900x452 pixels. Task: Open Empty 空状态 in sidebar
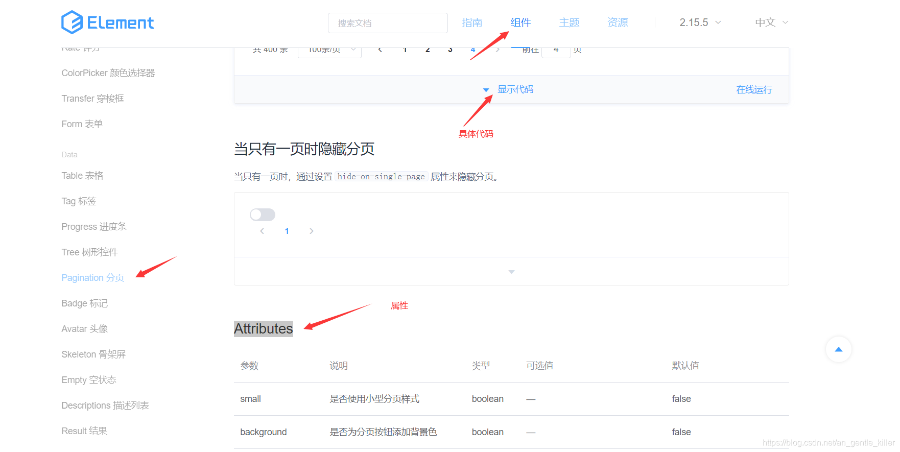(89, 380)
